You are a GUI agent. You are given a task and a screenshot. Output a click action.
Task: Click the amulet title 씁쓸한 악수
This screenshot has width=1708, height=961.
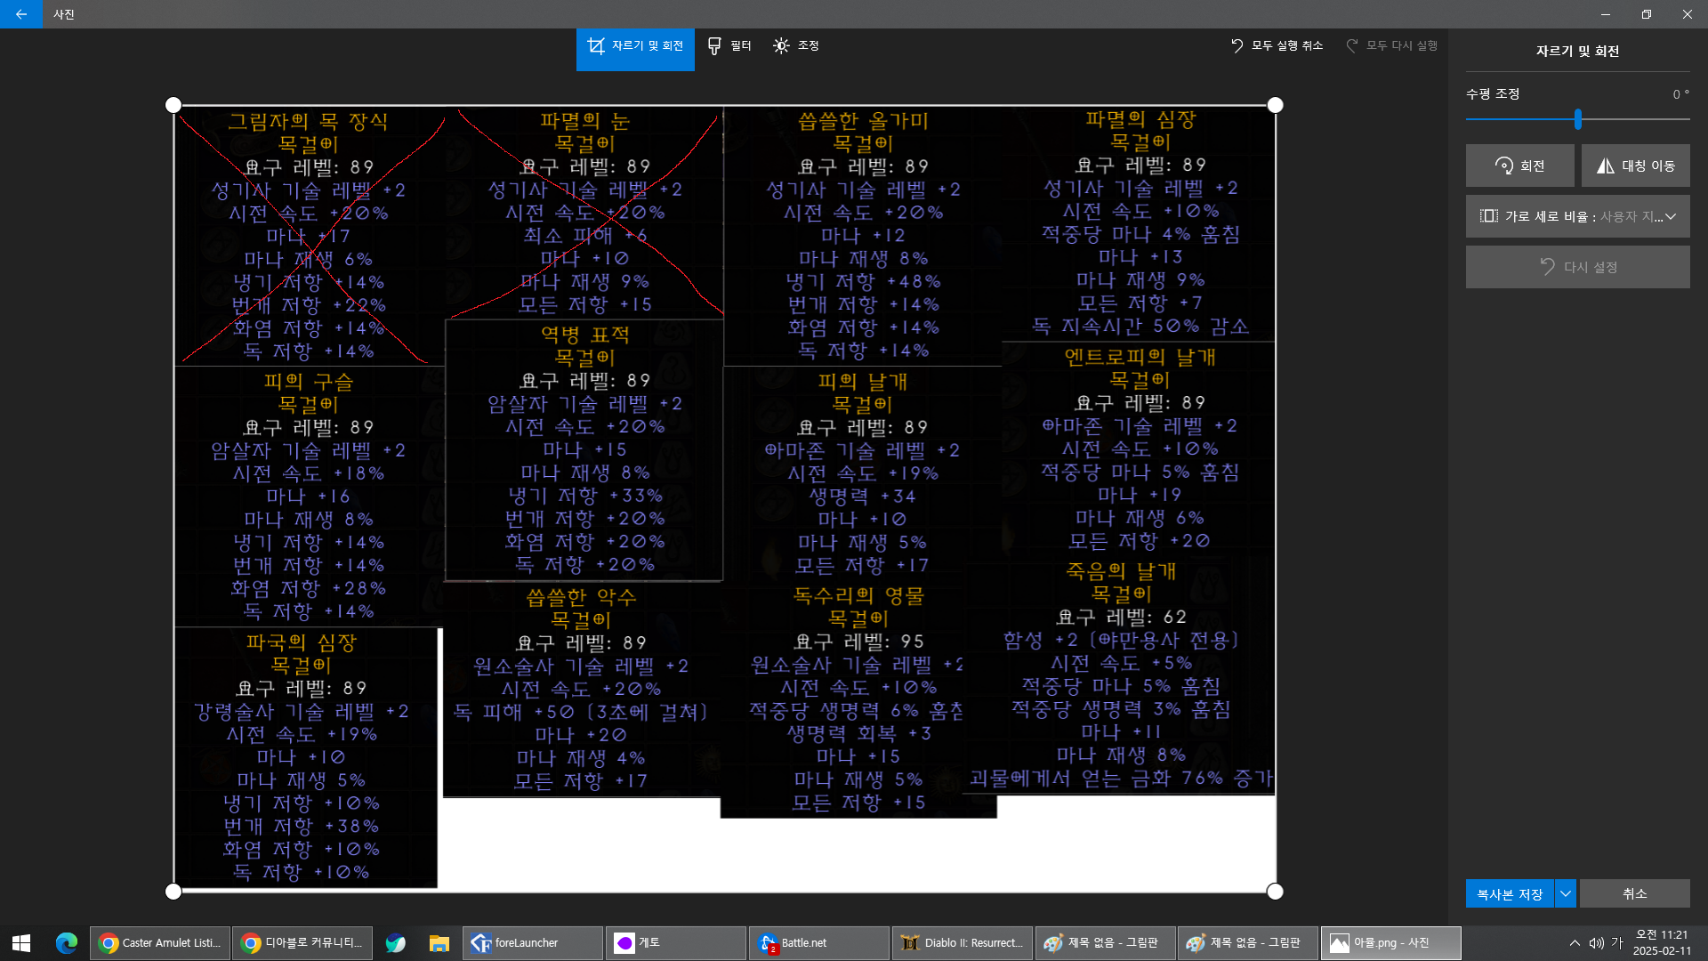(x=581, y=596)
